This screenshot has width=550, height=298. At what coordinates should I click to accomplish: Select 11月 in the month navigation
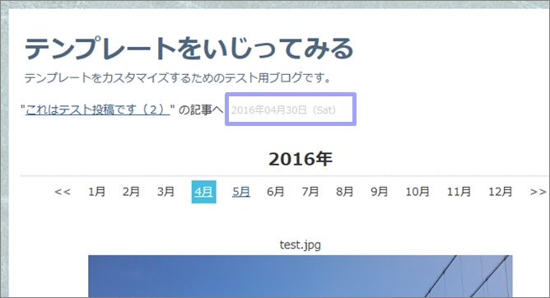pos(459,192)
